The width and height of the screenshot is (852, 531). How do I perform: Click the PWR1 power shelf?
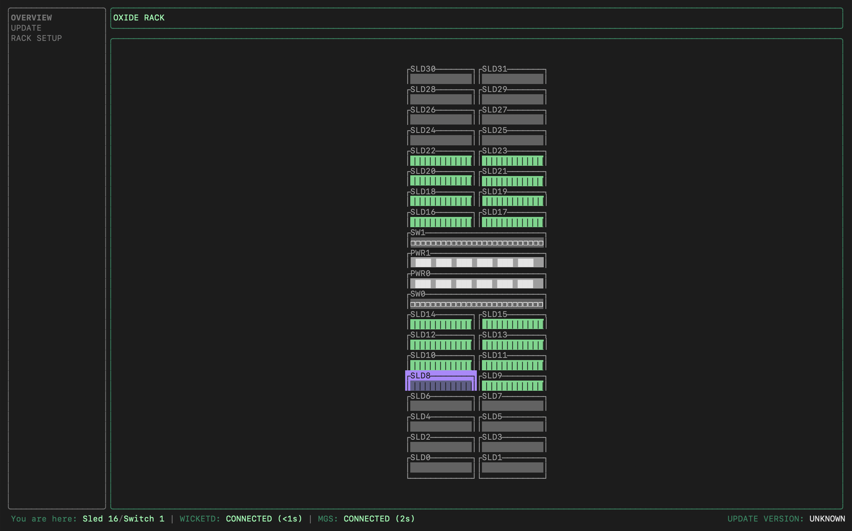(x=476, y=262)
